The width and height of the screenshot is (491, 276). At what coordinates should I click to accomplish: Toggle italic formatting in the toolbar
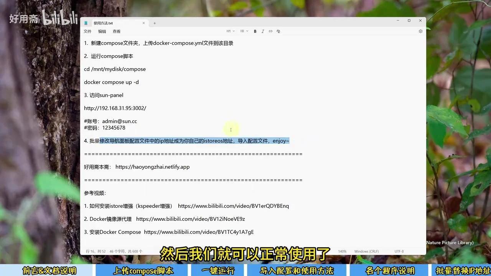click(x=263, y=31)
